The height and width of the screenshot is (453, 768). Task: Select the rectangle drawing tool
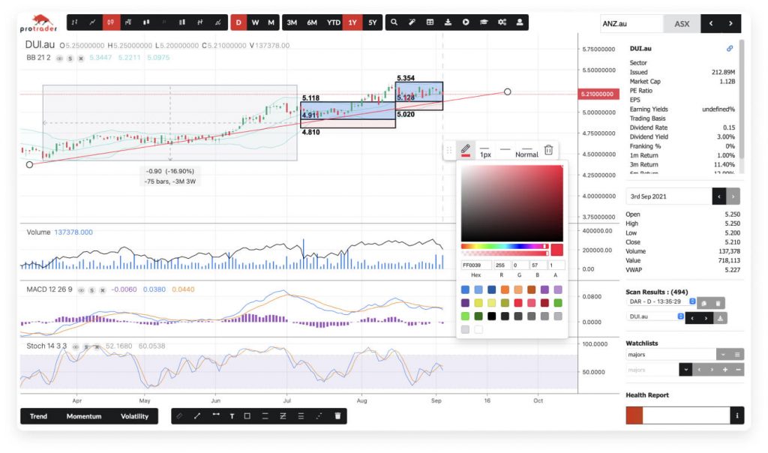pyautogui.click(x=247, y=415)
